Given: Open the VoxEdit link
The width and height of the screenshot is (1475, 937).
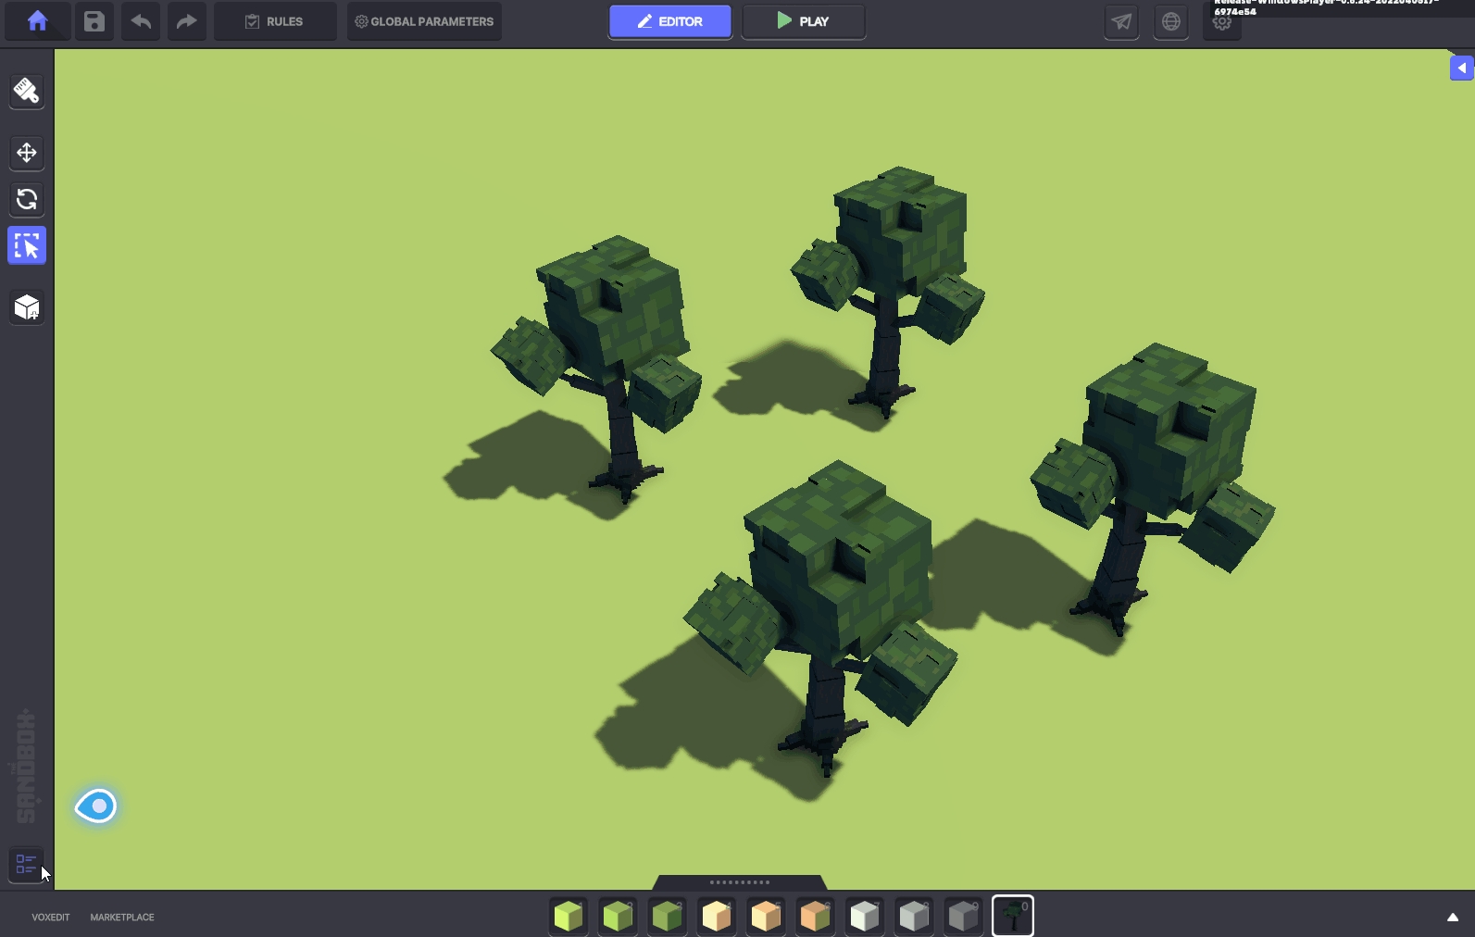Looking at the screenshot, I should [x=51, y=918].
